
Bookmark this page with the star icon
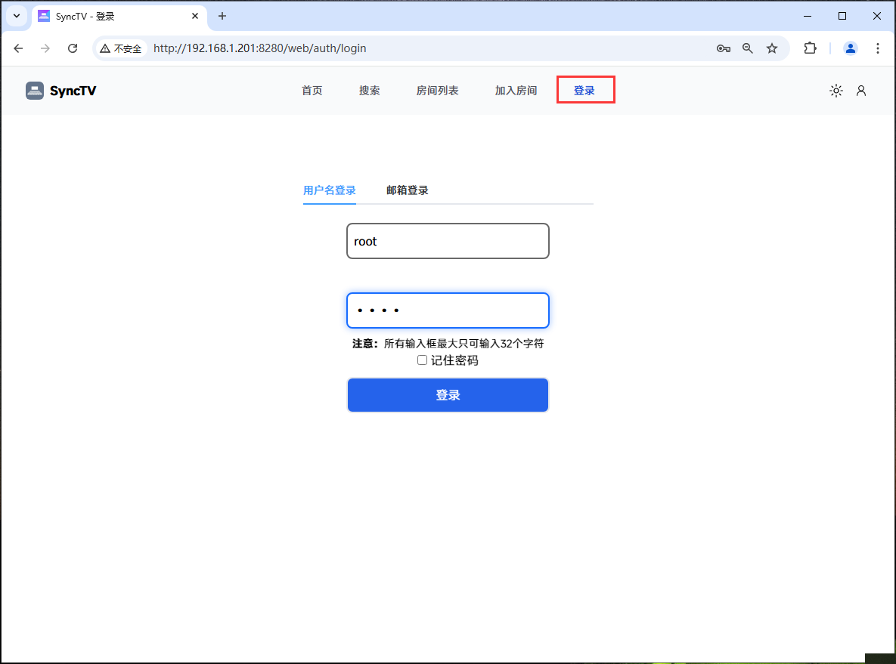click(771, 48)
